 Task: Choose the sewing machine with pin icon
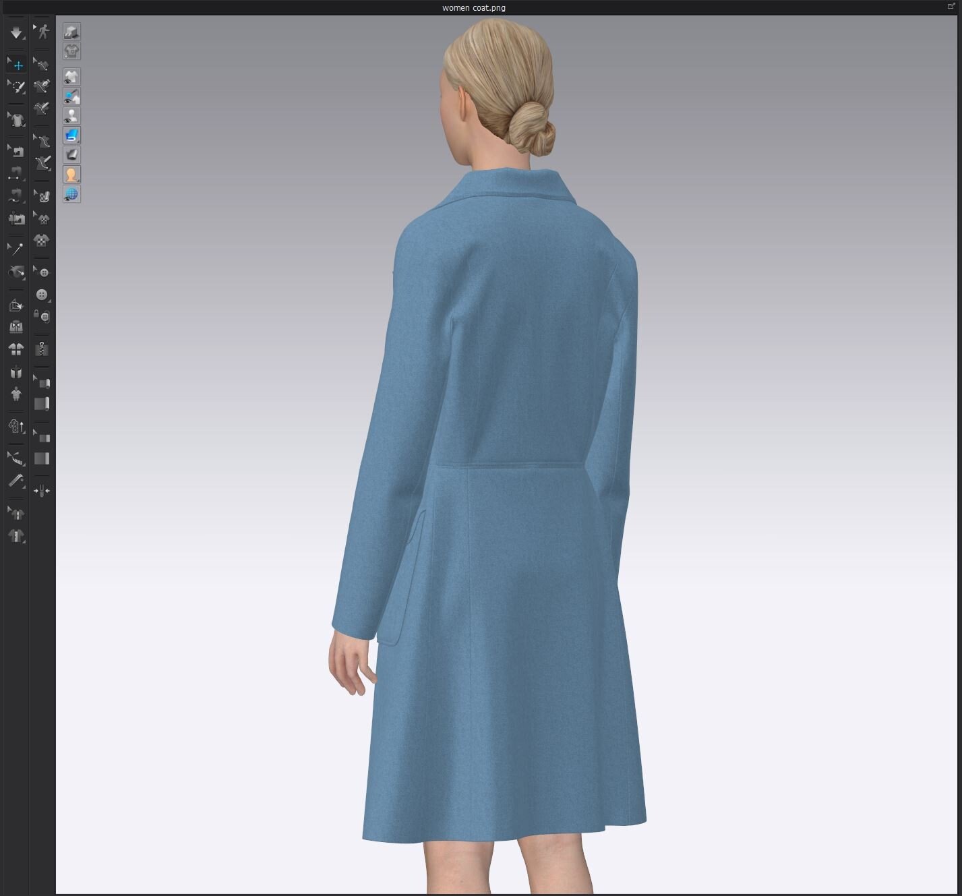pos(16,218)
